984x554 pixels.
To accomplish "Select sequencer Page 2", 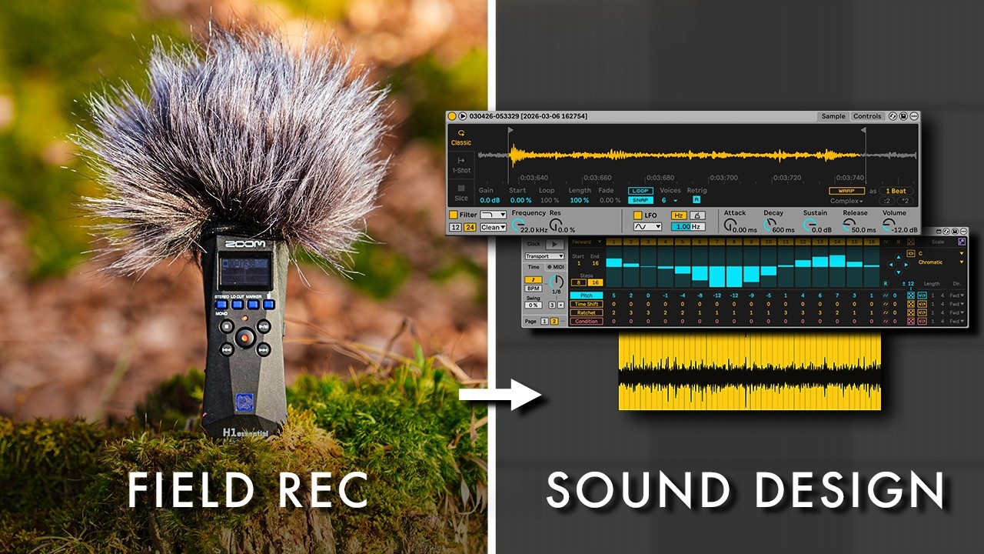I will click(554, 321).
